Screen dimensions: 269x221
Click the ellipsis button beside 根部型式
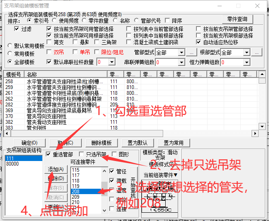[x=257, y=53]
